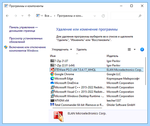Viewport: 150px width, 126px height.
Task: Expand the address bar history dropdown
Action: point(94,16)
